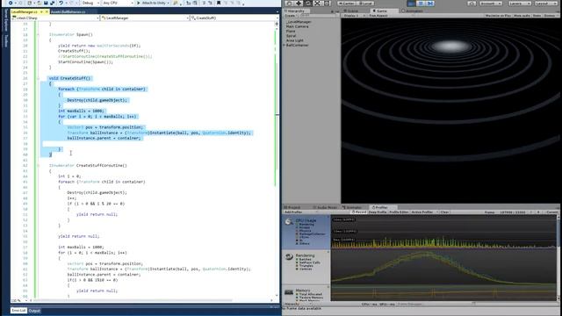This screenshot has width=562, height=316.
Task: Switch to the LevelManager.cs tab
Action: click(x=25, y=11)
